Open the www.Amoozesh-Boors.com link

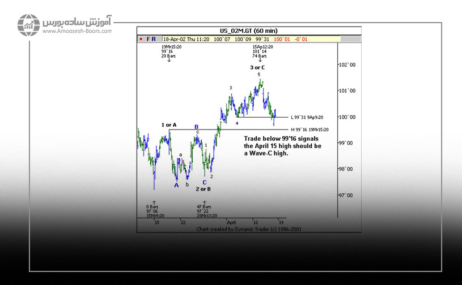[x=76, y=32]
